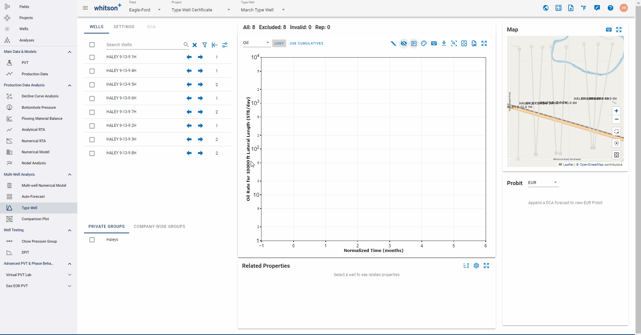641x335 pixels.
Task: Open Numerical RTA in sidebar
Action: click(33, 141)
